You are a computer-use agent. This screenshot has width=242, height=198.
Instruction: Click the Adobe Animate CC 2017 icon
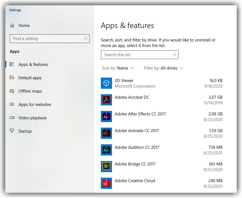coord(106,133)
